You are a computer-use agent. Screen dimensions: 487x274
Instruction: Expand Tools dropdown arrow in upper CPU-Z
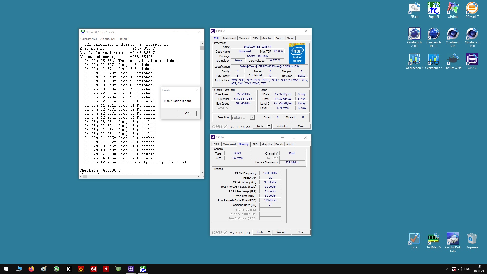269,126
